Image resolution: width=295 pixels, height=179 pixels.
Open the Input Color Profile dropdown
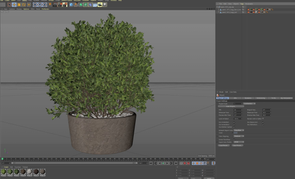tap(239, 142)
